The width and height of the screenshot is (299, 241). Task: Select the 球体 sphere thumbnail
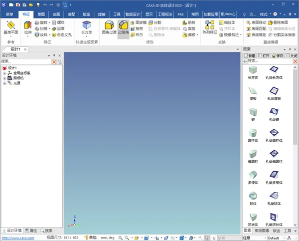(x=253, y=199)
